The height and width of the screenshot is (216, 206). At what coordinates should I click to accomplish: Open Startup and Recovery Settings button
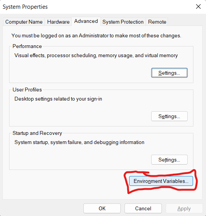coord(169,160)
